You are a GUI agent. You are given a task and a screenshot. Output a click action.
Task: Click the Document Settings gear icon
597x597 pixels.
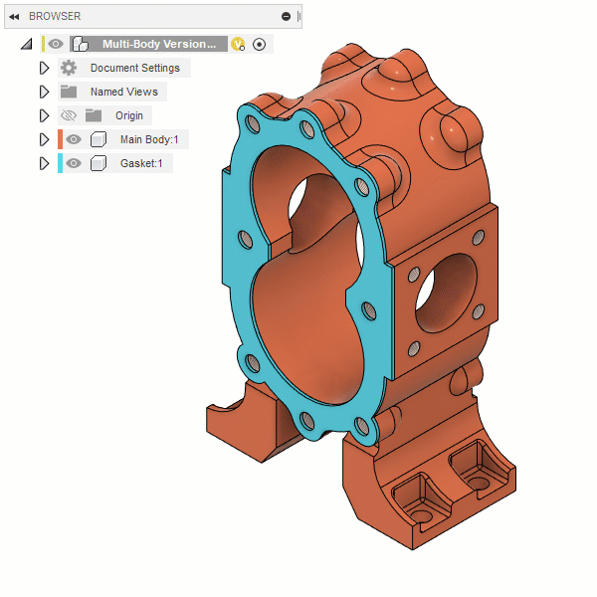click(x=69, y=68)
